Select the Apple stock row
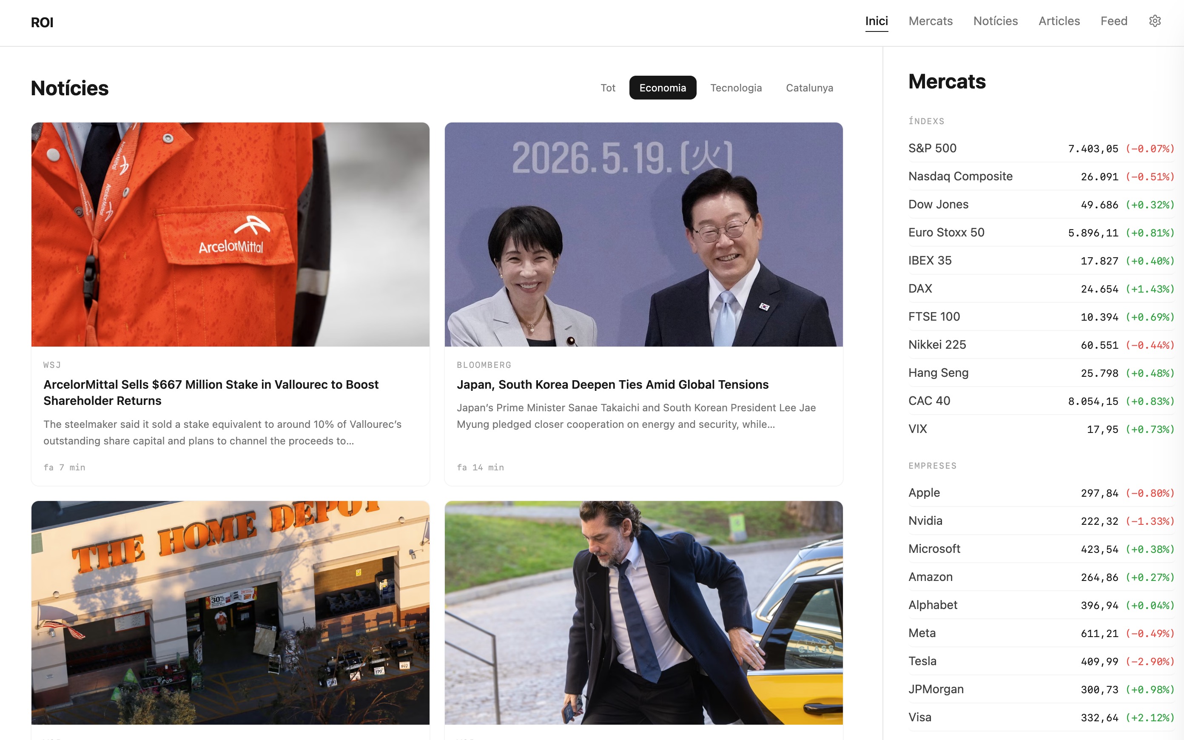Screen dimensions: 1184x740 click(1041, 493)
